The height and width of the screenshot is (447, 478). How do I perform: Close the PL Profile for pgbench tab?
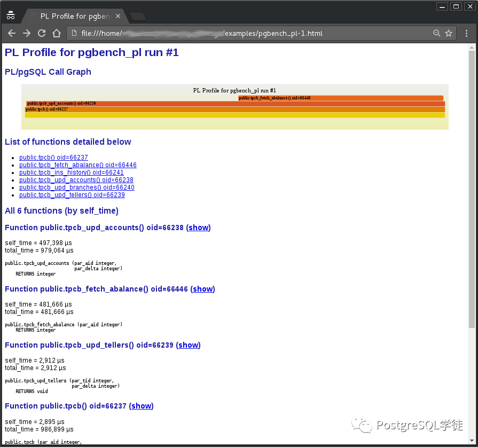[x=118, y=16]
